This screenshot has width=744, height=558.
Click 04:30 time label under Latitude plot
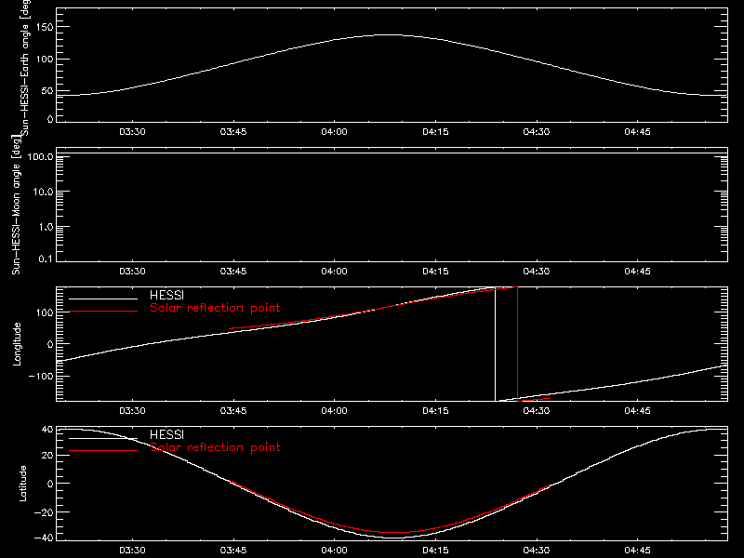537,551
